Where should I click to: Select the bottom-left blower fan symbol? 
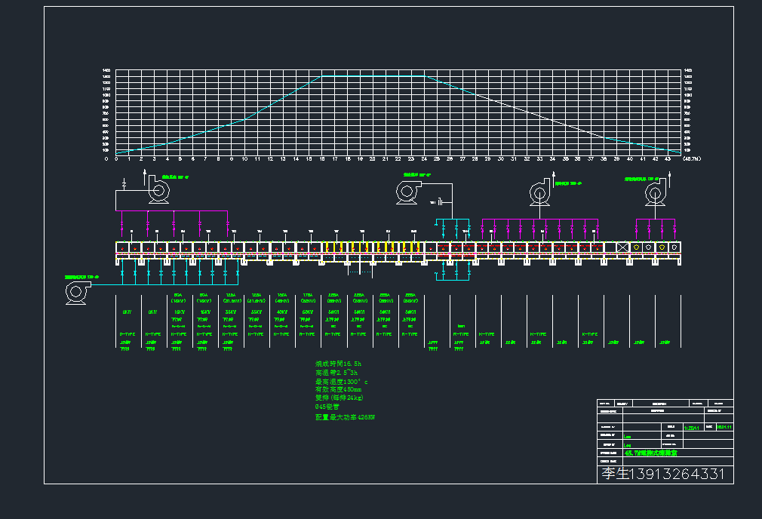[75, 291]
